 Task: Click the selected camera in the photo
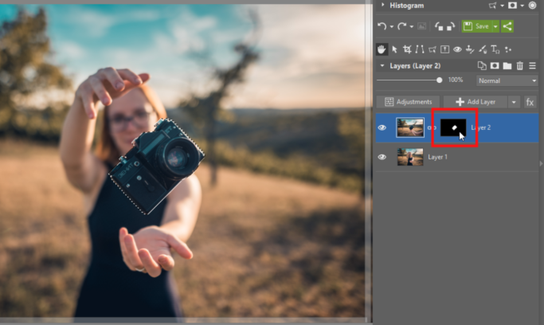tap(157, 166)
